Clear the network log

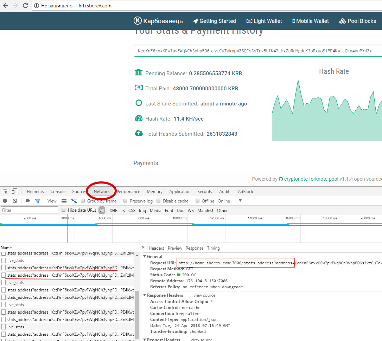pyautogui.click(x=15, y=201)
